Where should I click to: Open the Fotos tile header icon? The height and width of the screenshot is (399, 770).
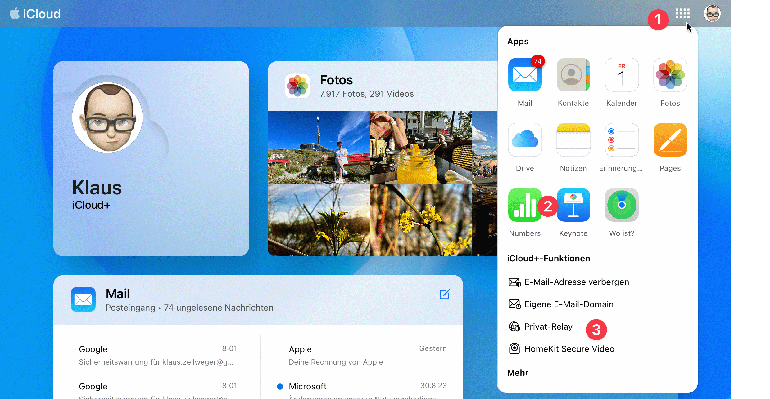[x=297, y=86]
